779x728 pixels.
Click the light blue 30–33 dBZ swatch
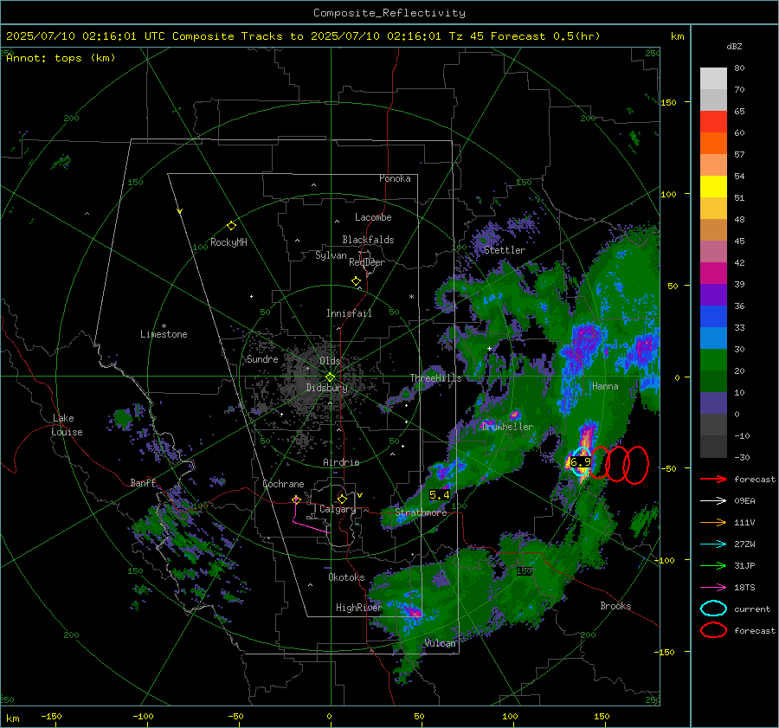point(713,338)
